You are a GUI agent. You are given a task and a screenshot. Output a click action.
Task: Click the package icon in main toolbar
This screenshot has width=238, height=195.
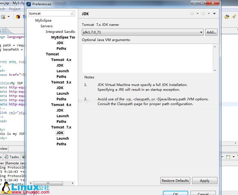pos(18,17)
